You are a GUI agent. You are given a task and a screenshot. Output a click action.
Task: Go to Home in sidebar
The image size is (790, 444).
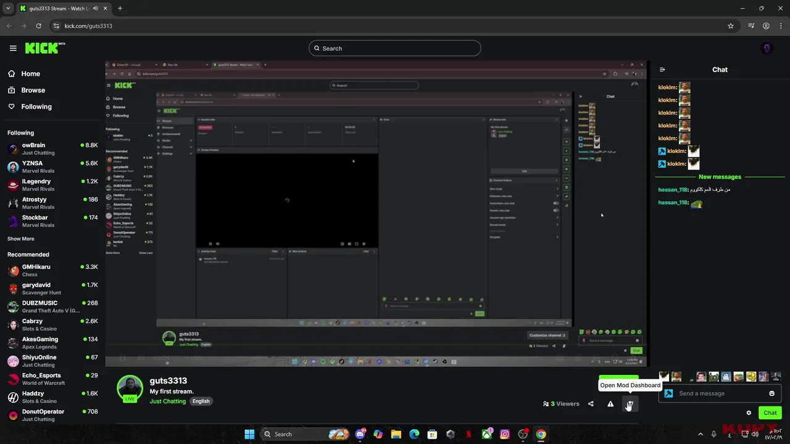[x=24, y=73]
